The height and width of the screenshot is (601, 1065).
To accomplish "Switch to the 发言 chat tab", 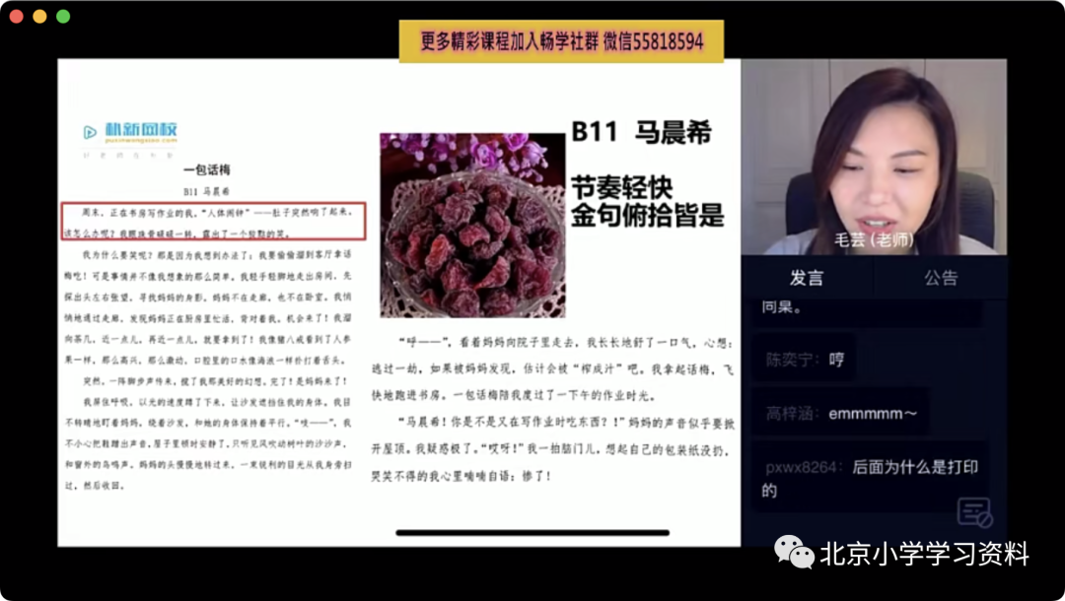I will point(807,278).
